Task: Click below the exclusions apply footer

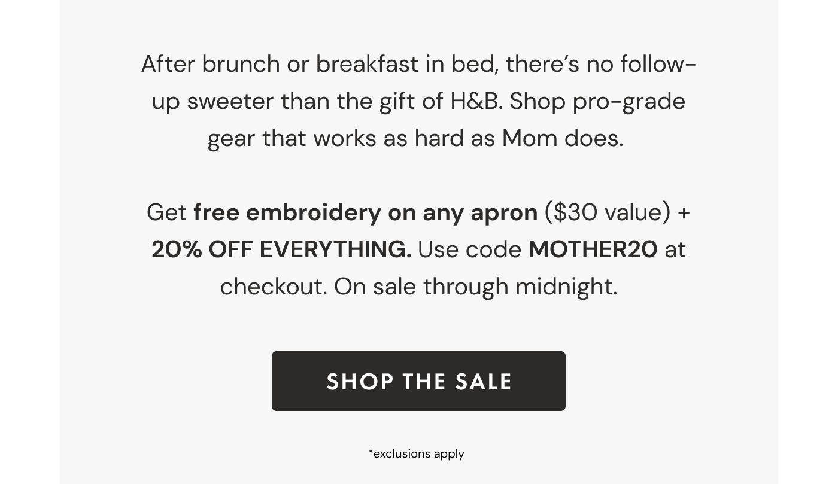Action: pos(419,476)
